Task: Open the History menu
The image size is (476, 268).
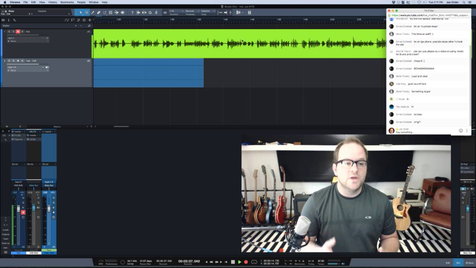Action: coord(52,2)
